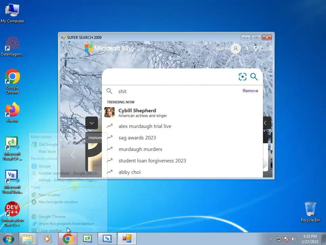The image size is (326, 245).
Task: Open My Computer desktop icon
Action: coord(12,13)
